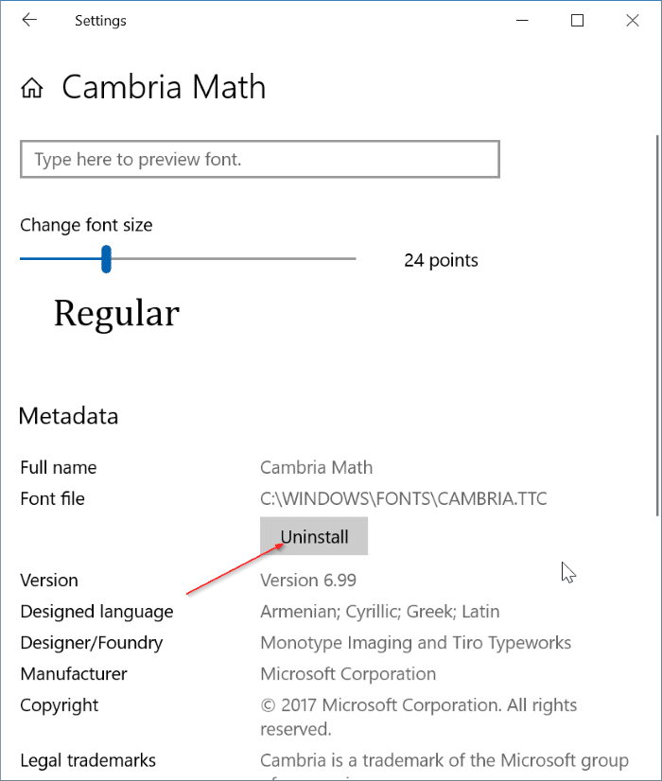Click the back arrow to return

click(29, 20)
